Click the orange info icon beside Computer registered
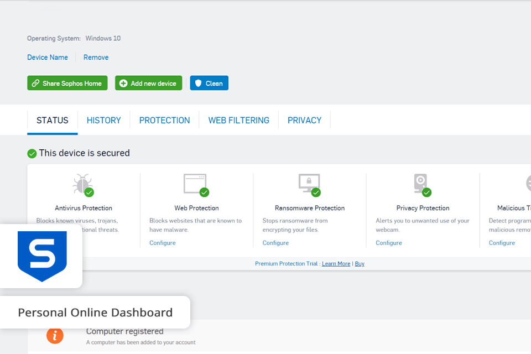Viewport: 531px width, 354px height. point(55,335)
